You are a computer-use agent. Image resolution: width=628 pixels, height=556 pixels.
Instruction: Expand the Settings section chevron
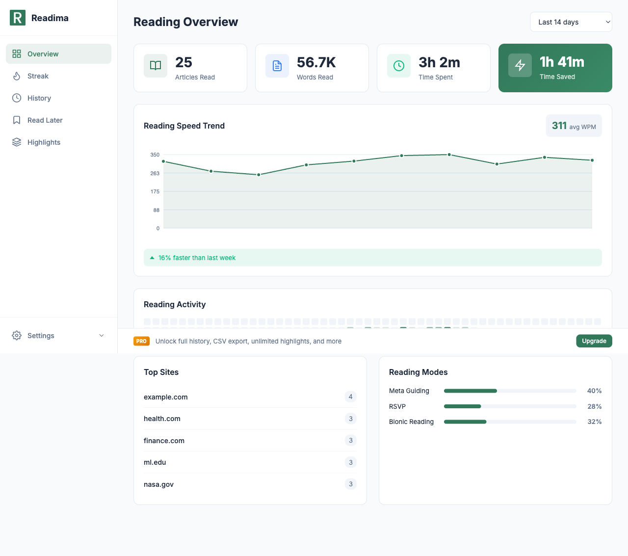click(102, 336)
